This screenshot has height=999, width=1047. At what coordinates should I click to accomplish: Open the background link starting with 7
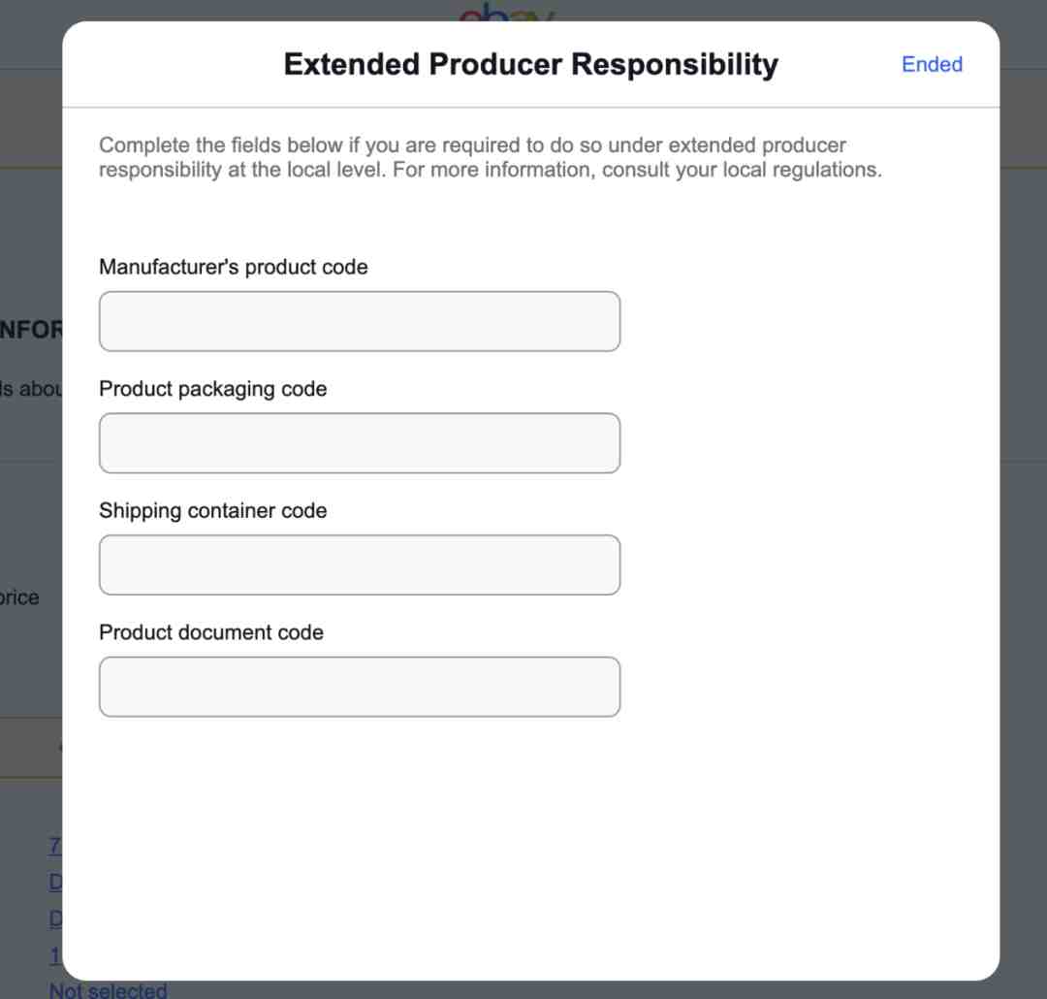(54, 846)
